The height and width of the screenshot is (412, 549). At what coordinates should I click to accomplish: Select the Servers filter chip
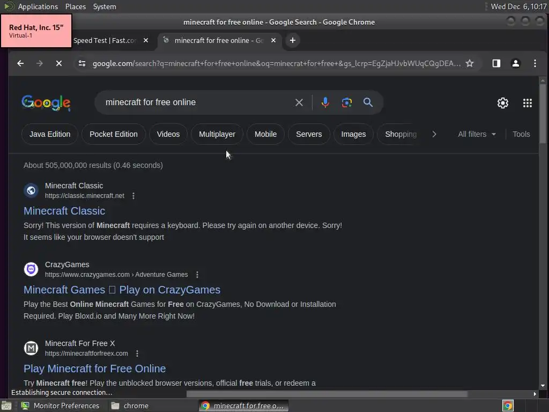[309, 134]
